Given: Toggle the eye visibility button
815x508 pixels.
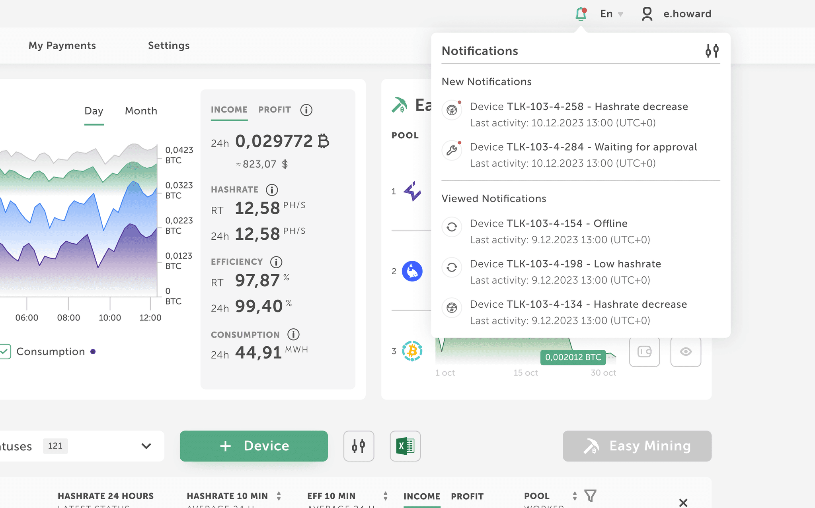Looking at the screenshot, I should click(686, 352).
